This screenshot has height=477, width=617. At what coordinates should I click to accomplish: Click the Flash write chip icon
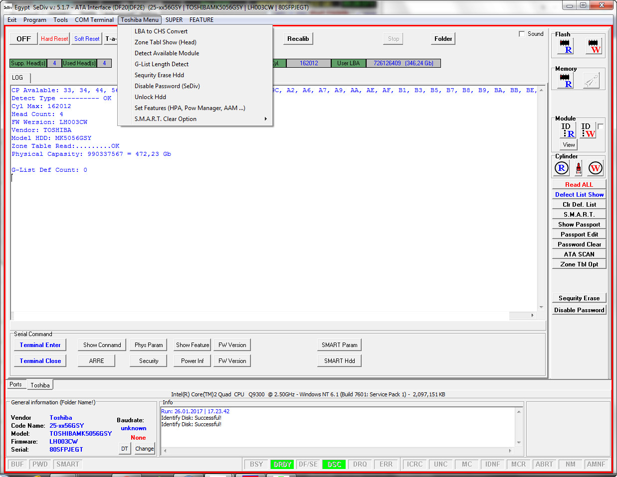[x=594, y=46]
